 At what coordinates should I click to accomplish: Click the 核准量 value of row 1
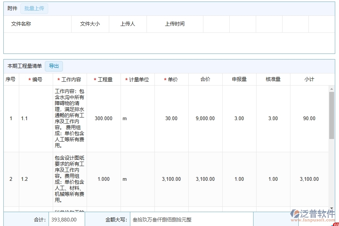point(273,118)
